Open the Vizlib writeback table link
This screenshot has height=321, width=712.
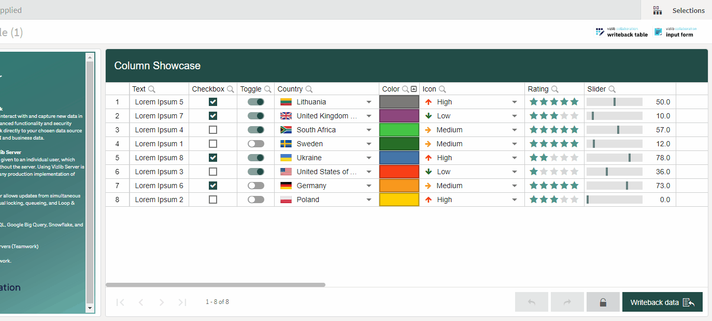click(622, 32)
